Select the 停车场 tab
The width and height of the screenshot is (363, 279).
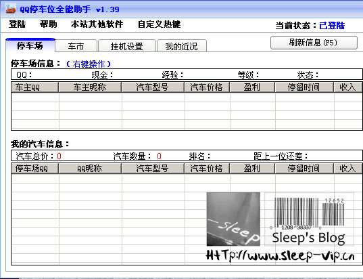30,45
